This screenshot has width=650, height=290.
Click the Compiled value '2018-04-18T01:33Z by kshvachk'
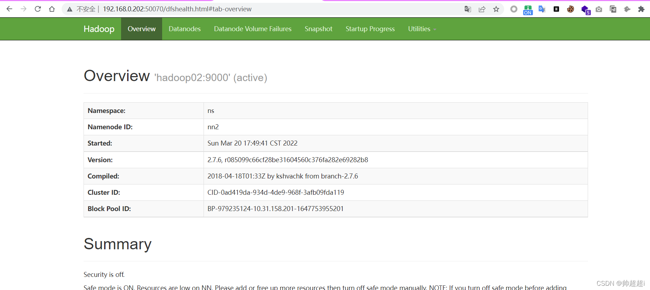(283, 176)
